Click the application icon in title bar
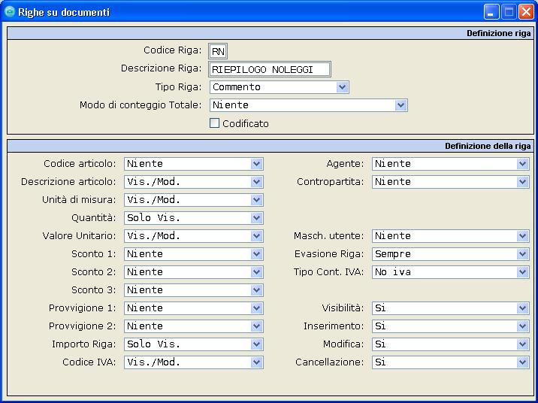538x403 pixels. (11, 12)
